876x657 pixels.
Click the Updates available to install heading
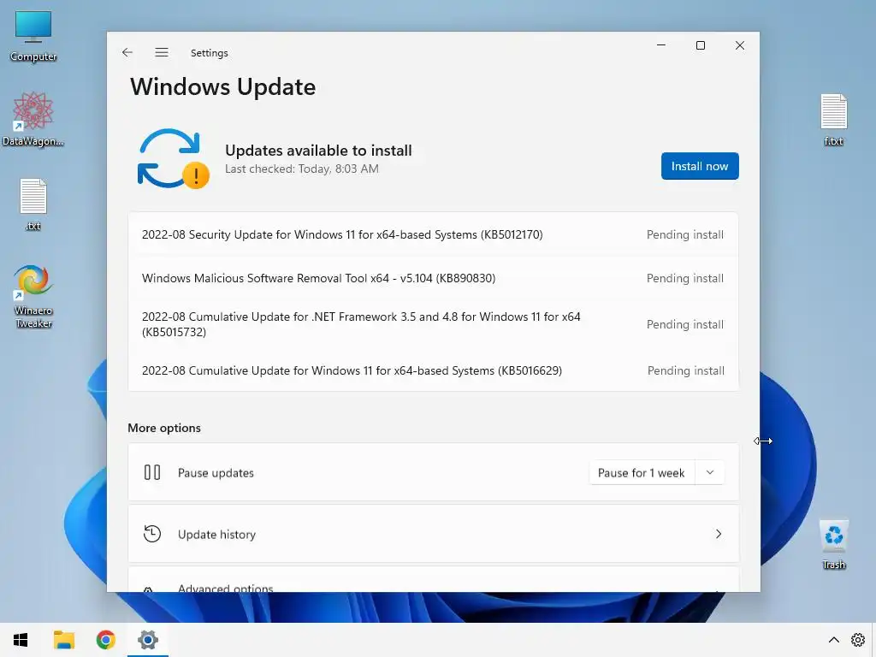(x=318, y=151)
